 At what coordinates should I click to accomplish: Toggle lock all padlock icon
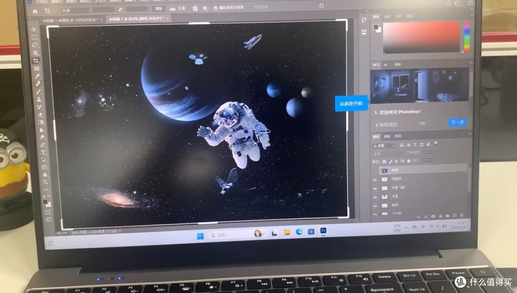(409, 161)
